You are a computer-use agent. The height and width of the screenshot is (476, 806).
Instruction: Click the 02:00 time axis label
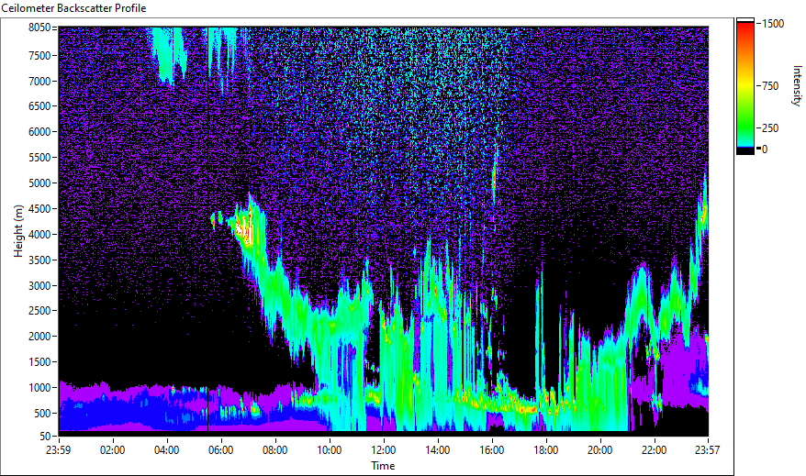tap(113, 450)
